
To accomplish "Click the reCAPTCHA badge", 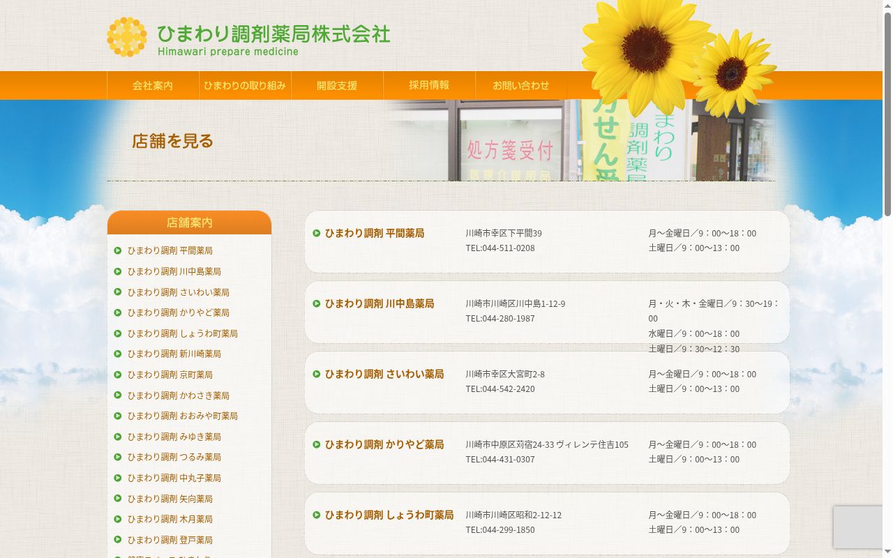I will click(858, 527).
